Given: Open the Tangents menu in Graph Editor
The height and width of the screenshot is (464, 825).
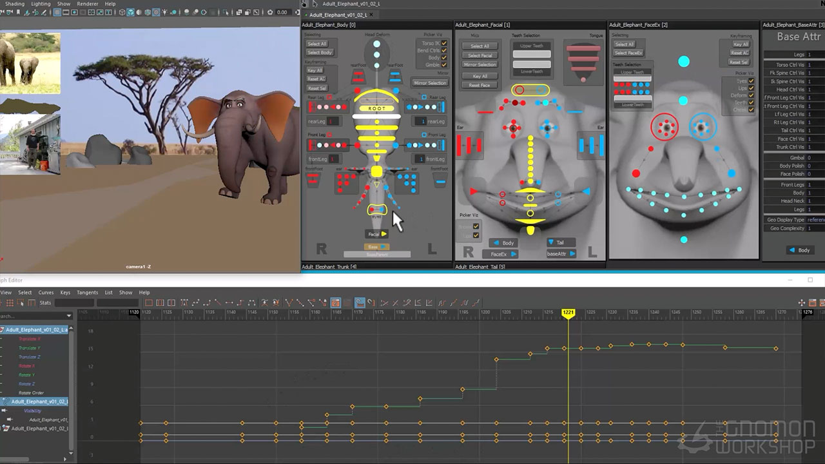Looking at the screenshot, I should click(x=87, y=293).
